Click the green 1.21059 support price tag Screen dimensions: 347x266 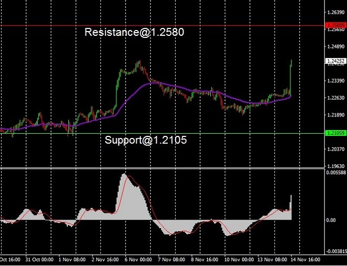[335, 133]
